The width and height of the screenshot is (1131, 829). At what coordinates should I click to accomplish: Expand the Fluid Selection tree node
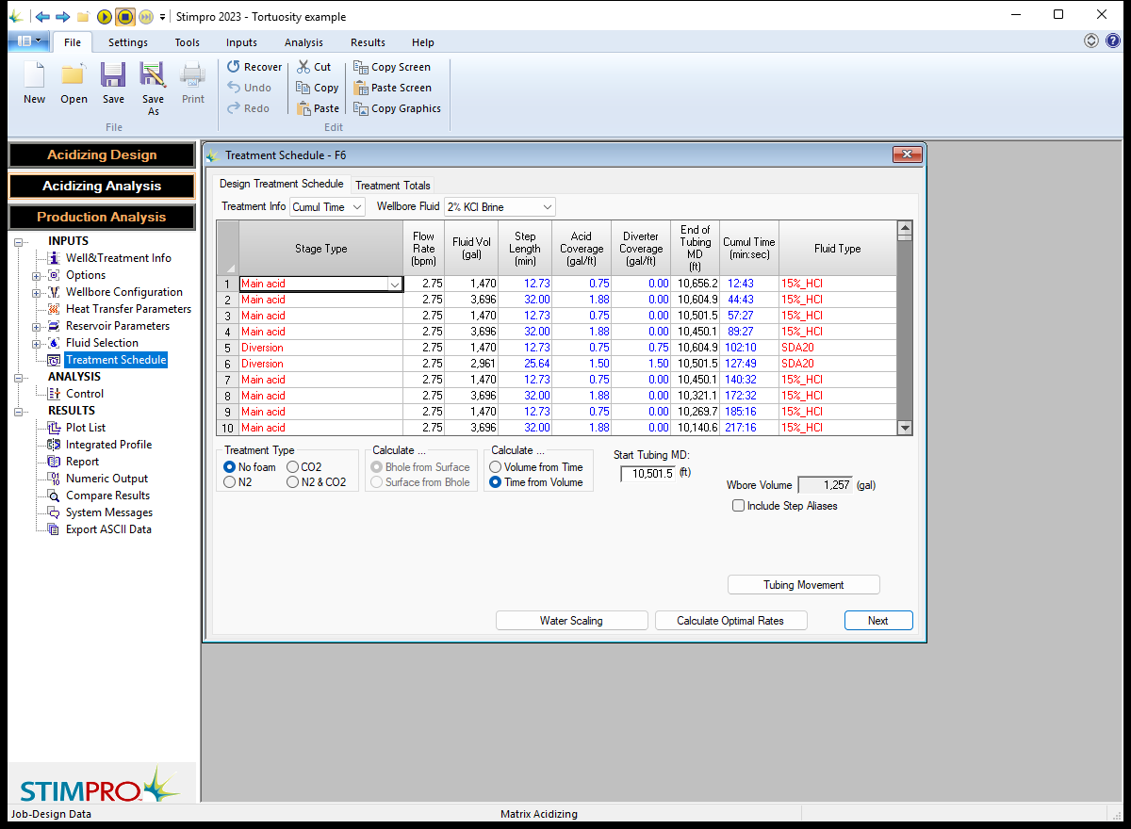(37, 343)
